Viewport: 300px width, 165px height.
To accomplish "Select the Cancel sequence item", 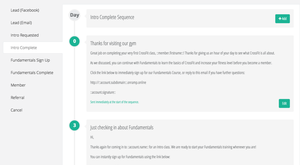I will (x=16, y=110).
